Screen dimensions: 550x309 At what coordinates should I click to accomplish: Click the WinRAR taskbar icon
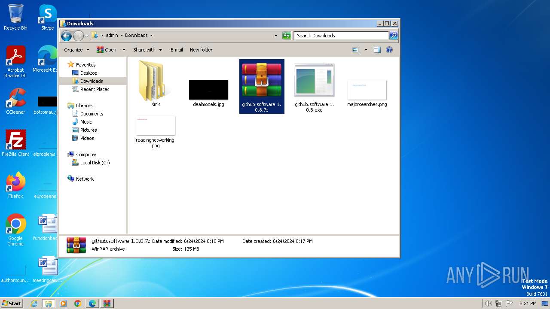107,303
